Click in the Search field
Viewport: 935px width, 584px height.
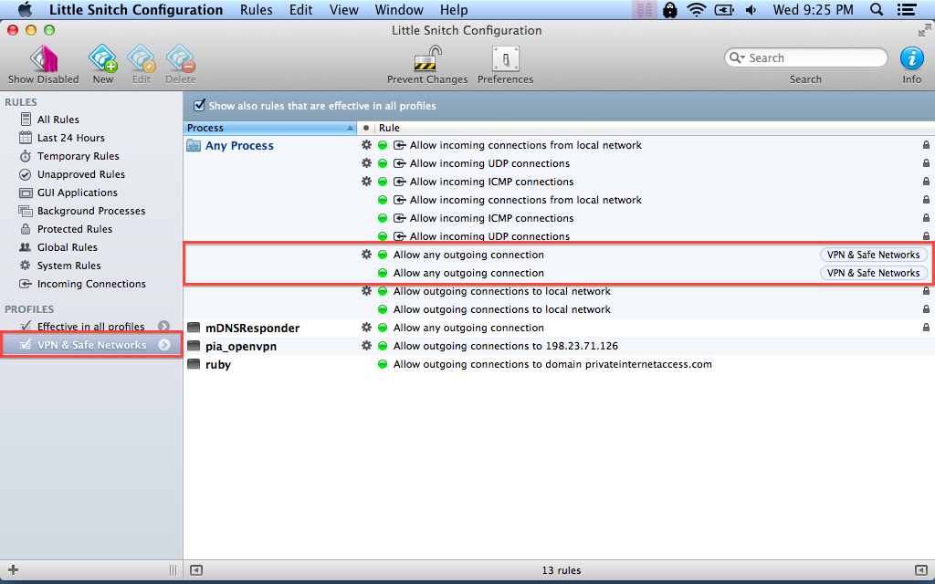tap(805, 57)
